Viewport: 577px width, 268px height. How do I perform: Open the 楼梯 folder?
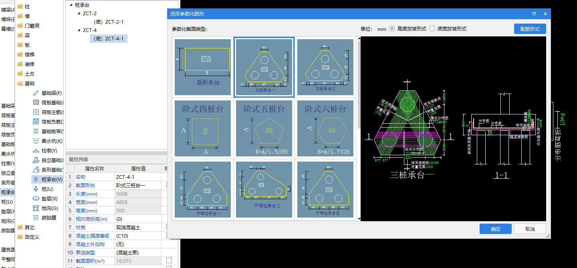click(20, 55)
